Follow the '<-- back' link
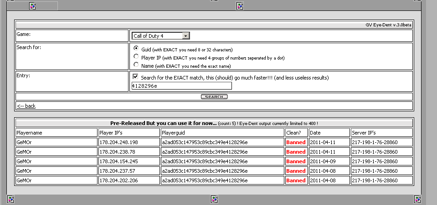The height and width of the screenshot is (205, 437). pos(26,106)
